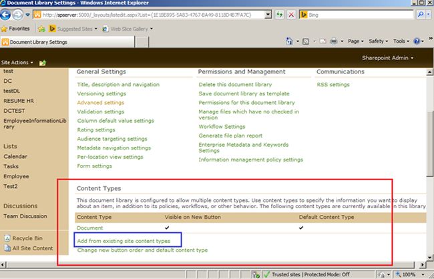
Task: Click the Trusted sites checkmark in status bar
Action: click(x=267, y=274)
